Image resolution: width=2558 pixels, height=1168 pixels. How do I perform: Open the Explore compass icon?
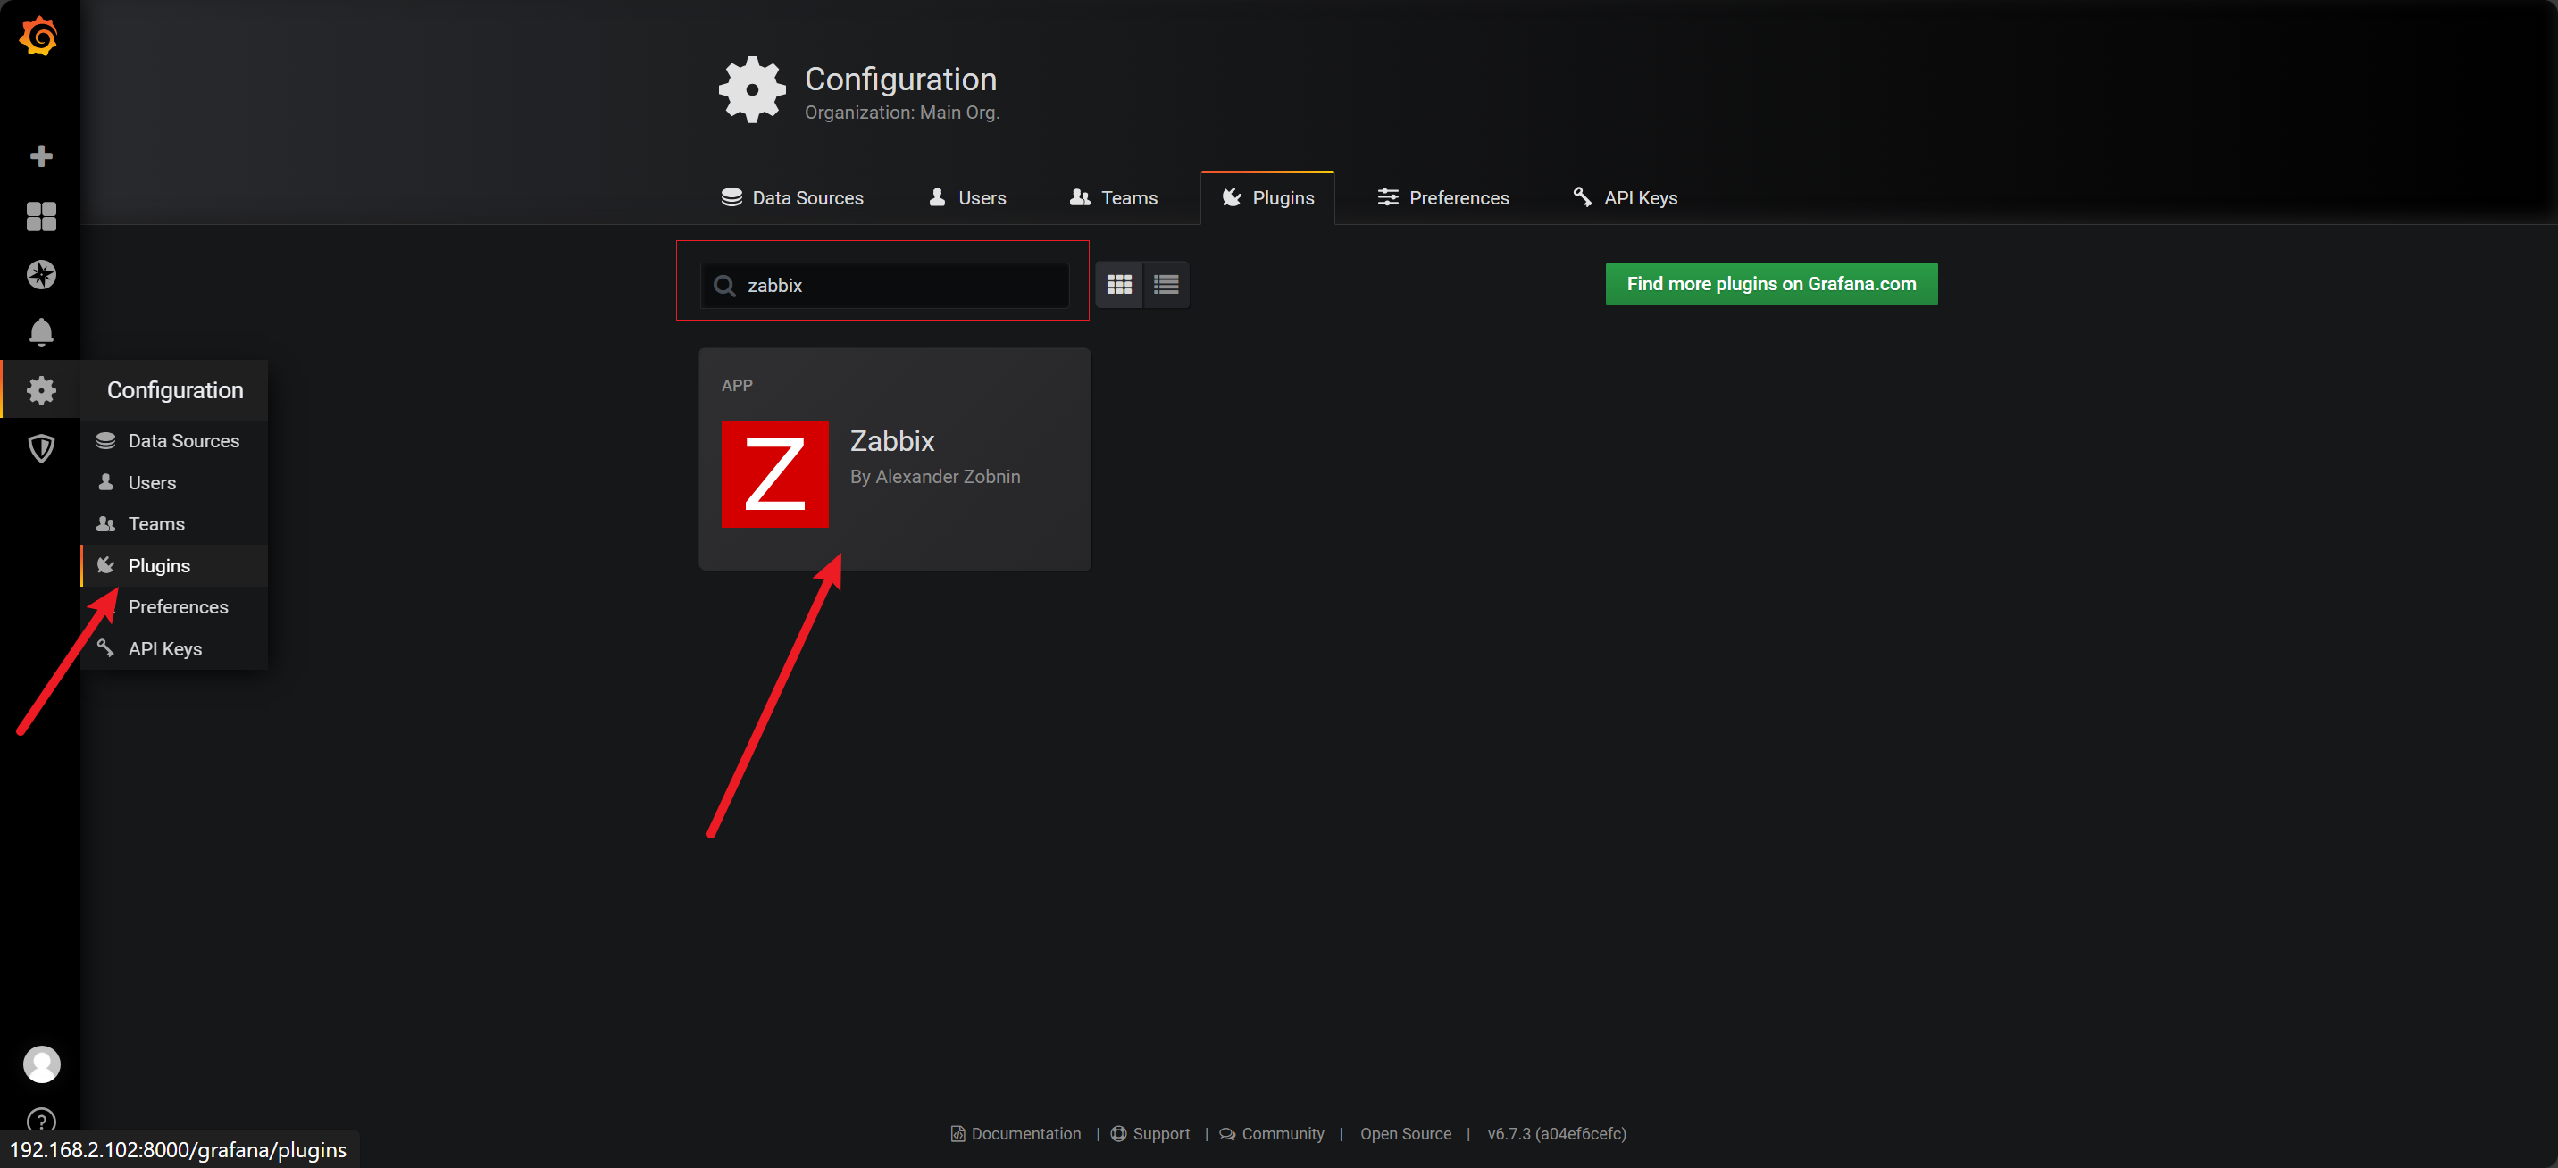41,274
